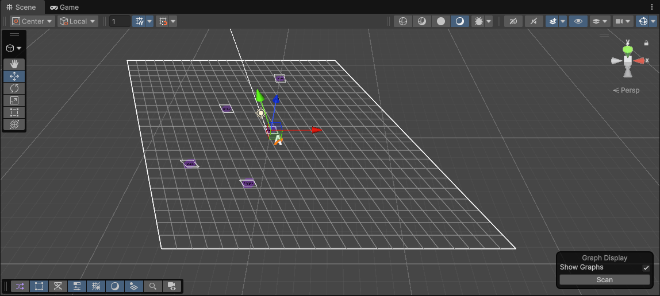Toggle scene visibility eye button
Screen dimensions: 660x296
point(578,21)
